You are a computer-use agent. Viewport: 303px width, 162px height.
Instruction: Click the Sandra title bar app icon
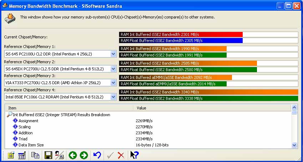[x=5, y=6]
